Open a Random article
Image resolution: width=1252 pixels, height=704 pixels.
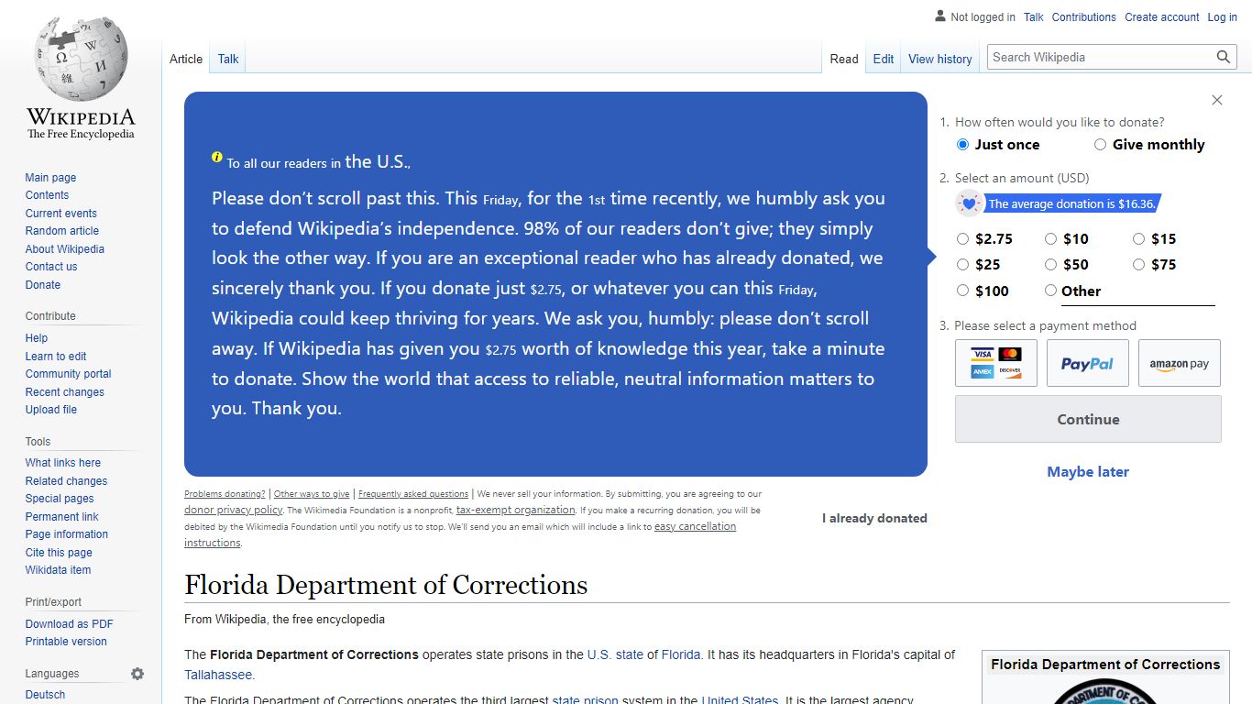click(62, 231)
